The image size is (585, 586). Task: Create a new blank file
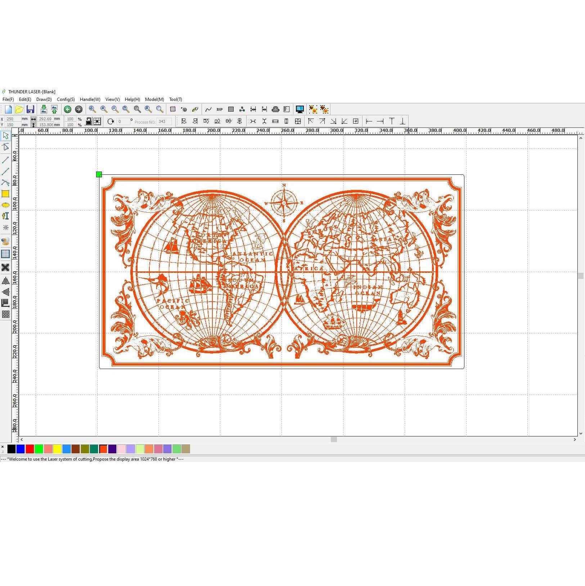coord(8,109)
